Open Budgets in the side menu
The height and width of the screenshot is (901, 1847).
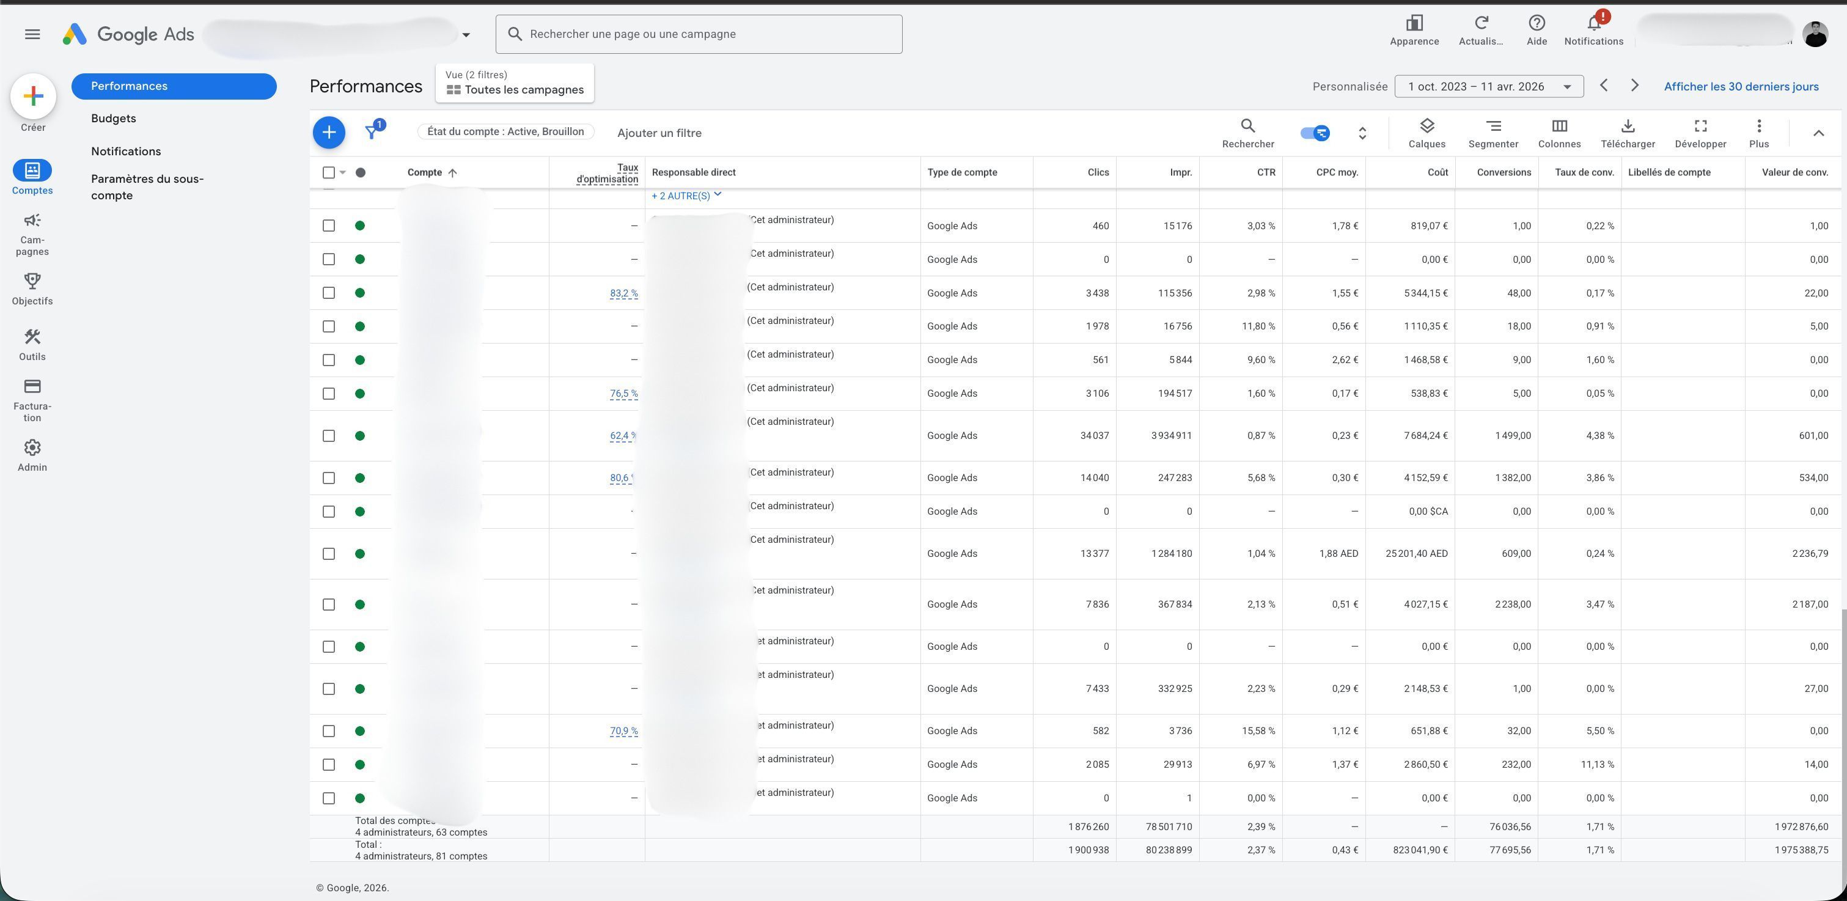pyautogui.click(x=113, y=119)
